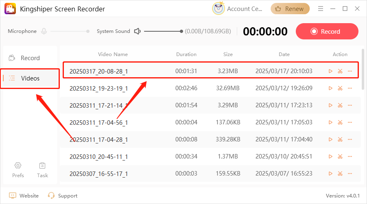The width and height of the screenshot is (367, 204).
Task: Switch to Videos tab in sidebar
Action: 30,78
